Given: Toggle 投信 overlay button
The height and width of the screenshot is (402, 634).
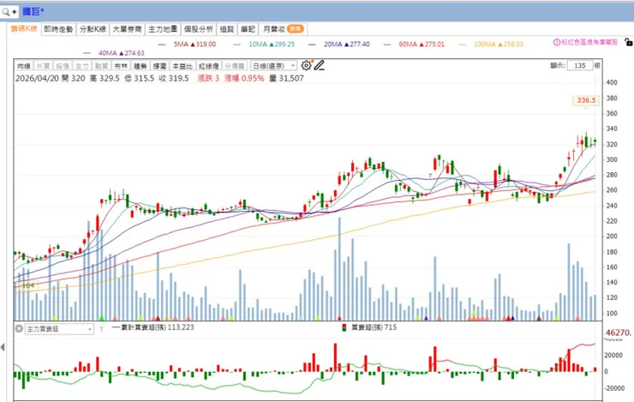Looking at the screenshot, I should coord(63,66).
